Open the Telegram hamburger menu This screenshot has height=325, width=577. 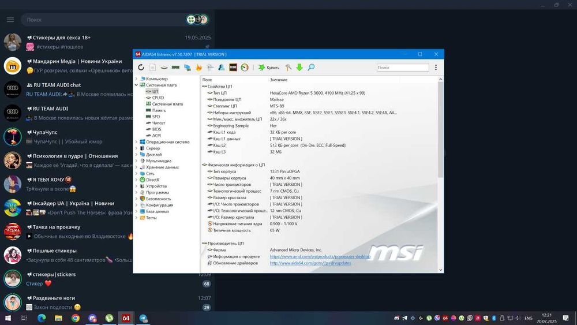(10, 20)
